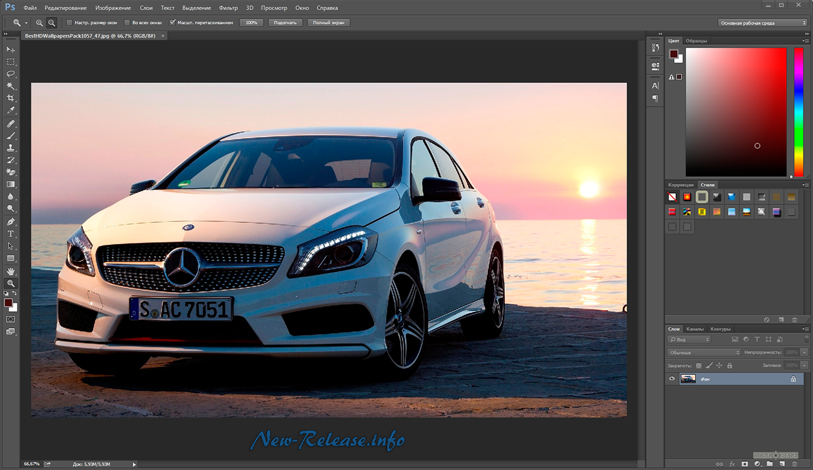Open fill 'Заливка' dropdown arrow
This screenshot has width=813, height=470.
point(804,366)
